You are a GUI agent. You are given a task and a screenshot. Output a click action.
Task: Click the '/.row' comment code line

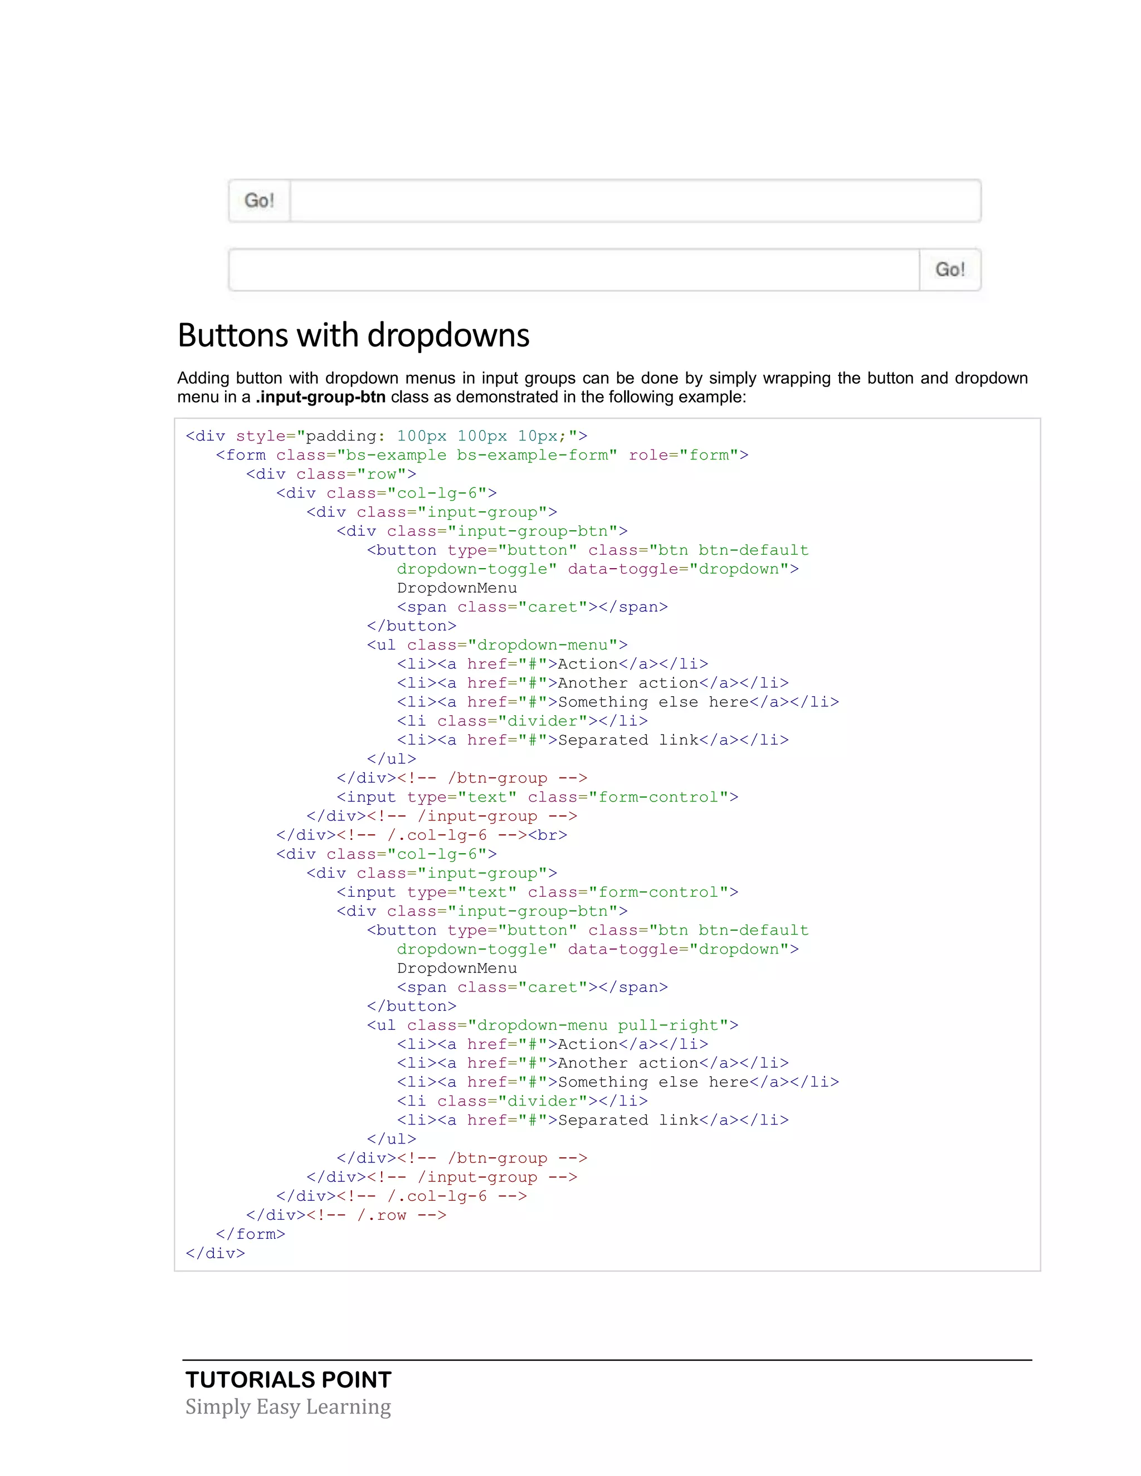pyautogui.click(x=346, y=1215)
